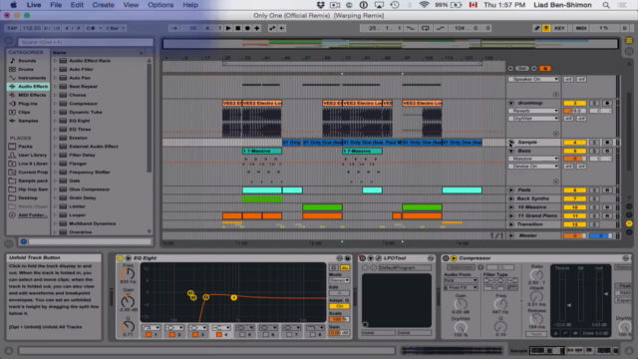The image size is (638, 359).
Task: Enable EQ Eight filter band 8
Action: [x=313, y=335]
